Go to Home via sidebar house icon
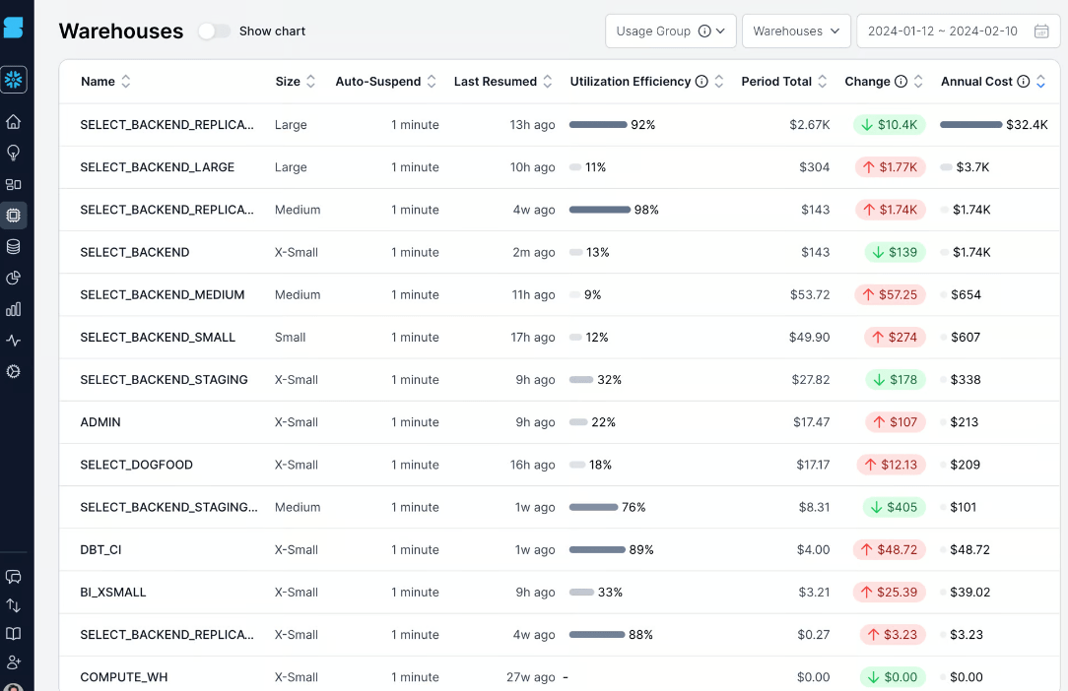 click(13, 122)
